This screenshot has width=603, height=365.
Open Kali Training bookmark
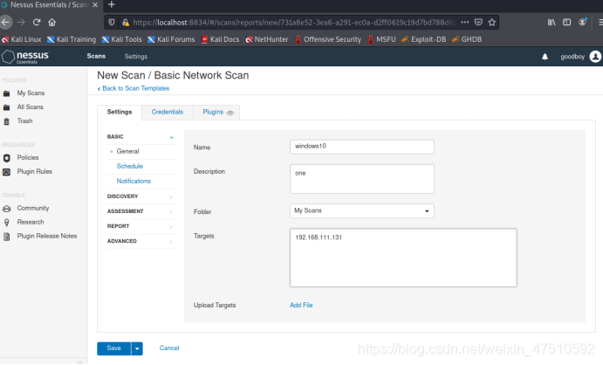click(x=72, y=39)
